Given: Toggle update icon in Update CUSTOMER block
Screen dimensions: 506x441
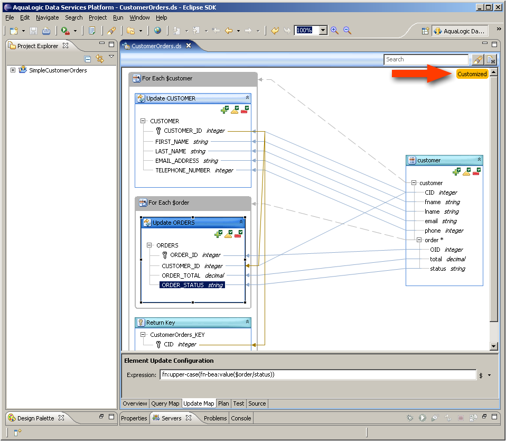Looking at the screenshot, I should click(x=235, y=110).
